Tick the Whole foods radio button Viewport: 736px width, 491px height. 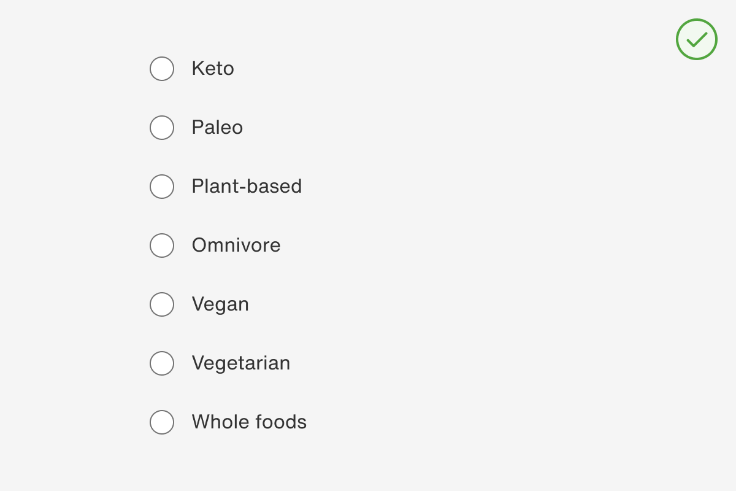pyautogui.click(x=162, y=422)
